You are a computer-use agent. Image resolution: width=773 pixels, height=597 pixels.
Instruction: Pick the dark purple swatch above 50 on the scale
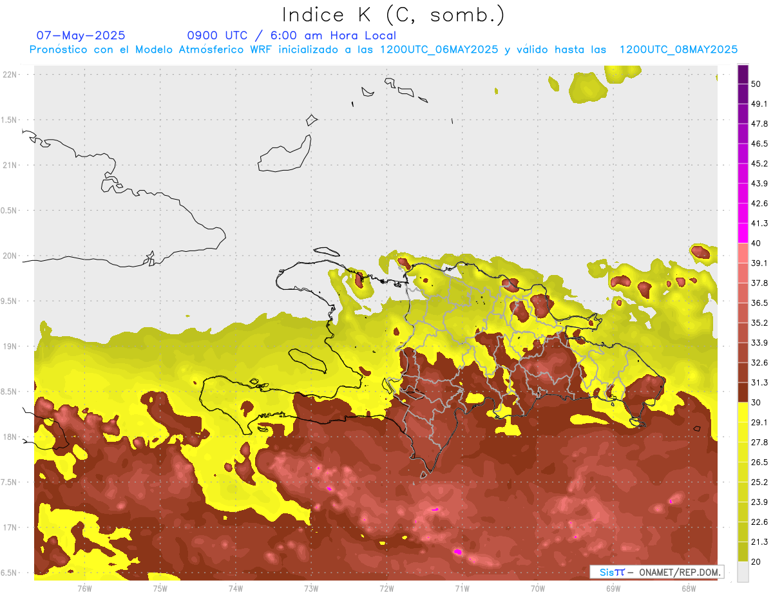743,75
